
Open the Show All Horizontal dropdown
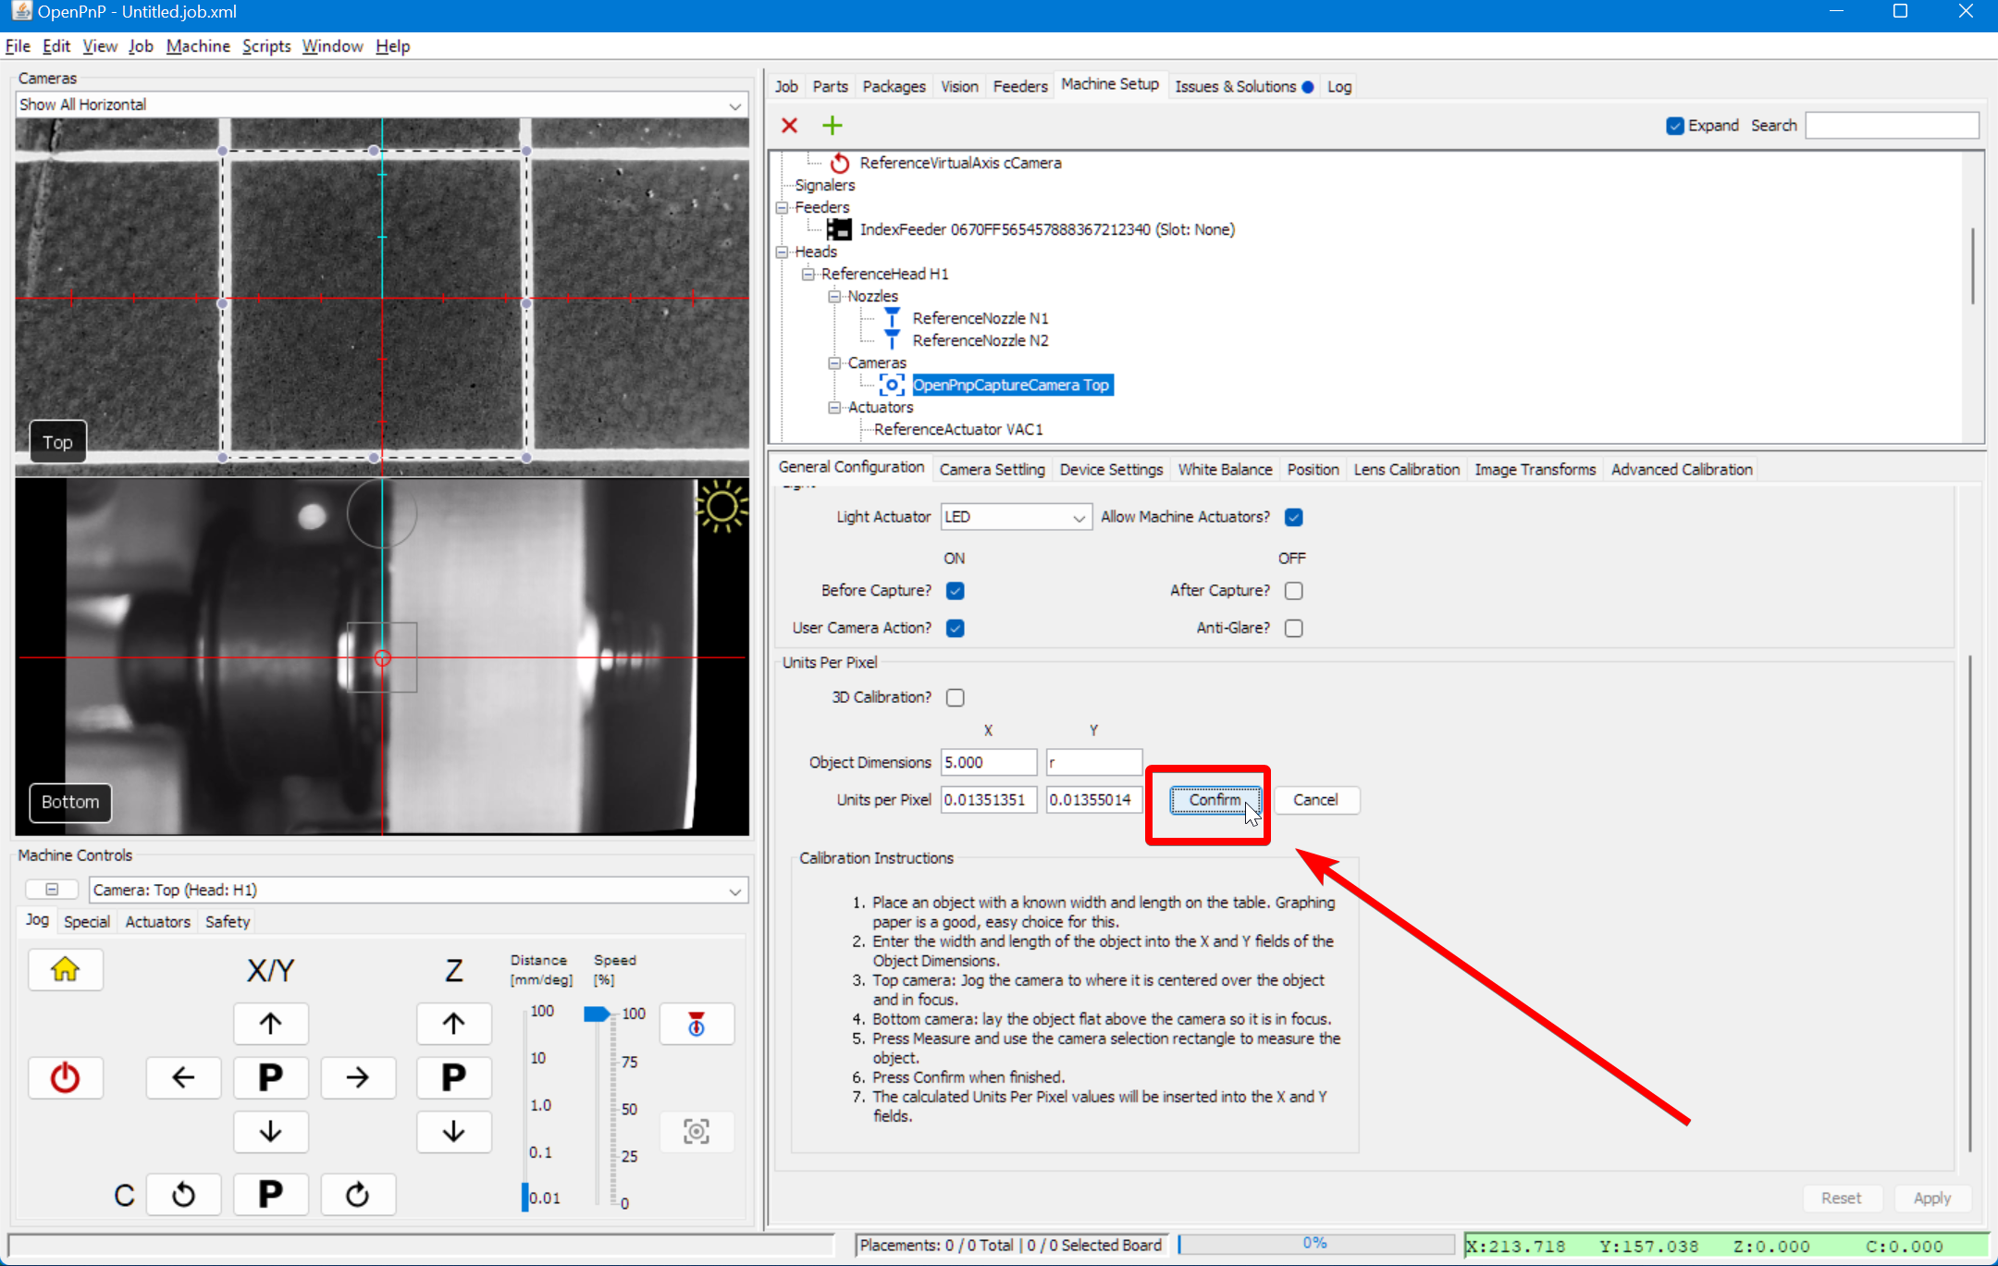coord(381,104)
